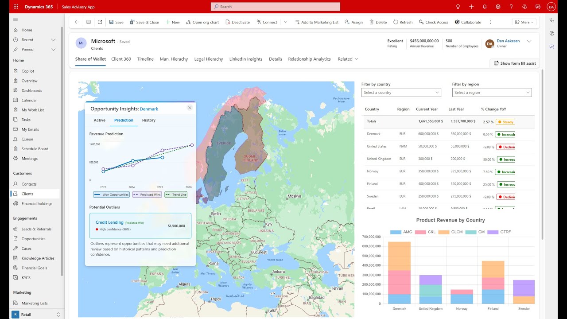
Task: Open settings gear in top bar
Action: tap(498, 7)
